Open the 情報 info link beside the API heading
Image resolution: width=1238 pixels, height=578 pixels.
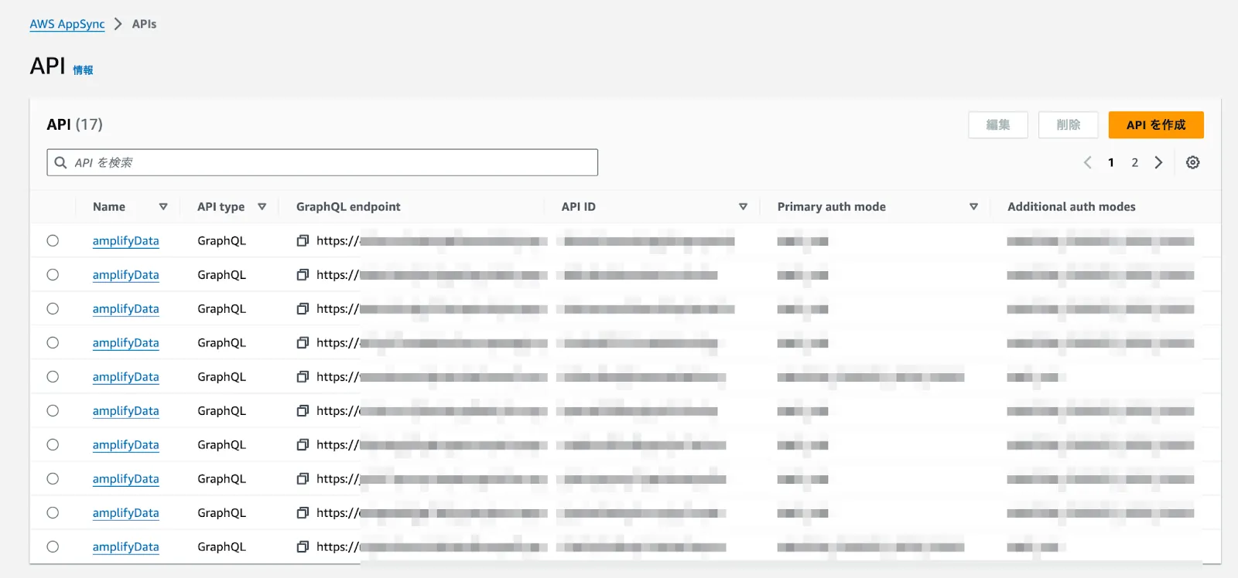[x=83, y=70]
